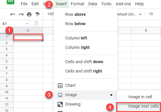Select Chart from the Insert menu
Screen dimensions: 161x112
point(85,85)
